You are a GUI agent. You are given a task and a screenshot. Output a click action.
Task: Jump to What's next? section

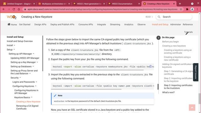pyautogui.click(x=168, y=92)
